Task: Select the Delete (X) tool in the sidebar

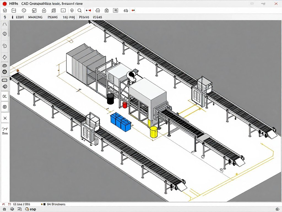Action: 5,118
